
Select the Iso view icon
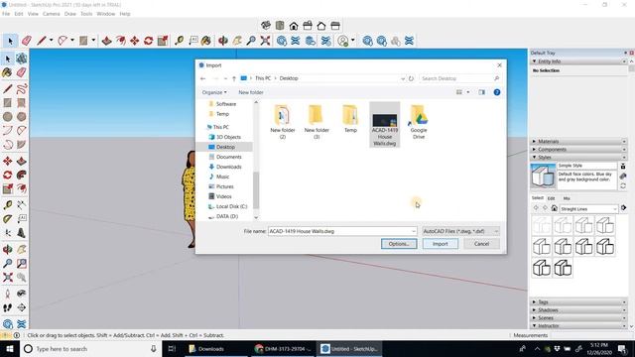pos(266,26)
